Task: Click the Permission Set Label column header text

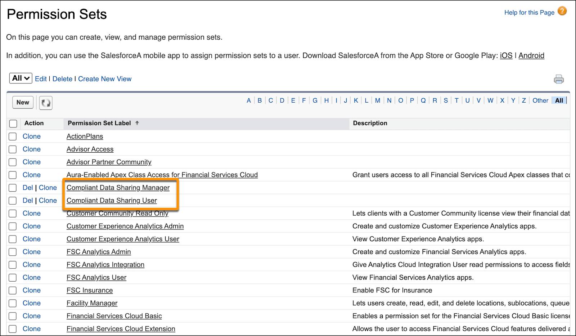Action: (x=99, y=123)
